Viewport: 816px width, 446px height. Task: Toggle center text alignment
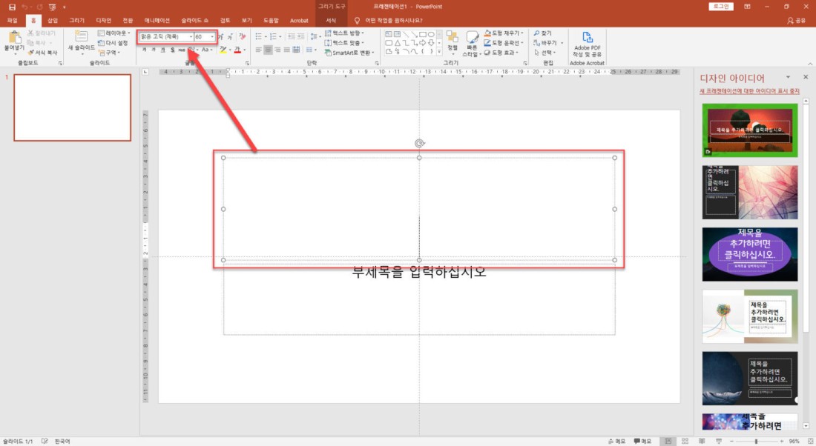(268, 50)
